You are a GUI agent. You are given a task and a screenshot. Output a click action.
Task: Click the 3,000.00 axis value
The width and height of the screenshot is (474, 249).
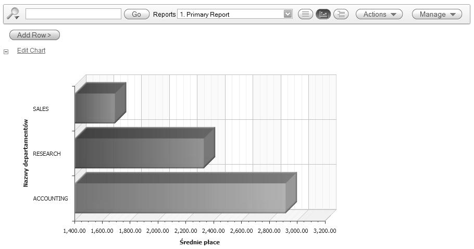click(x=297, y=231)
